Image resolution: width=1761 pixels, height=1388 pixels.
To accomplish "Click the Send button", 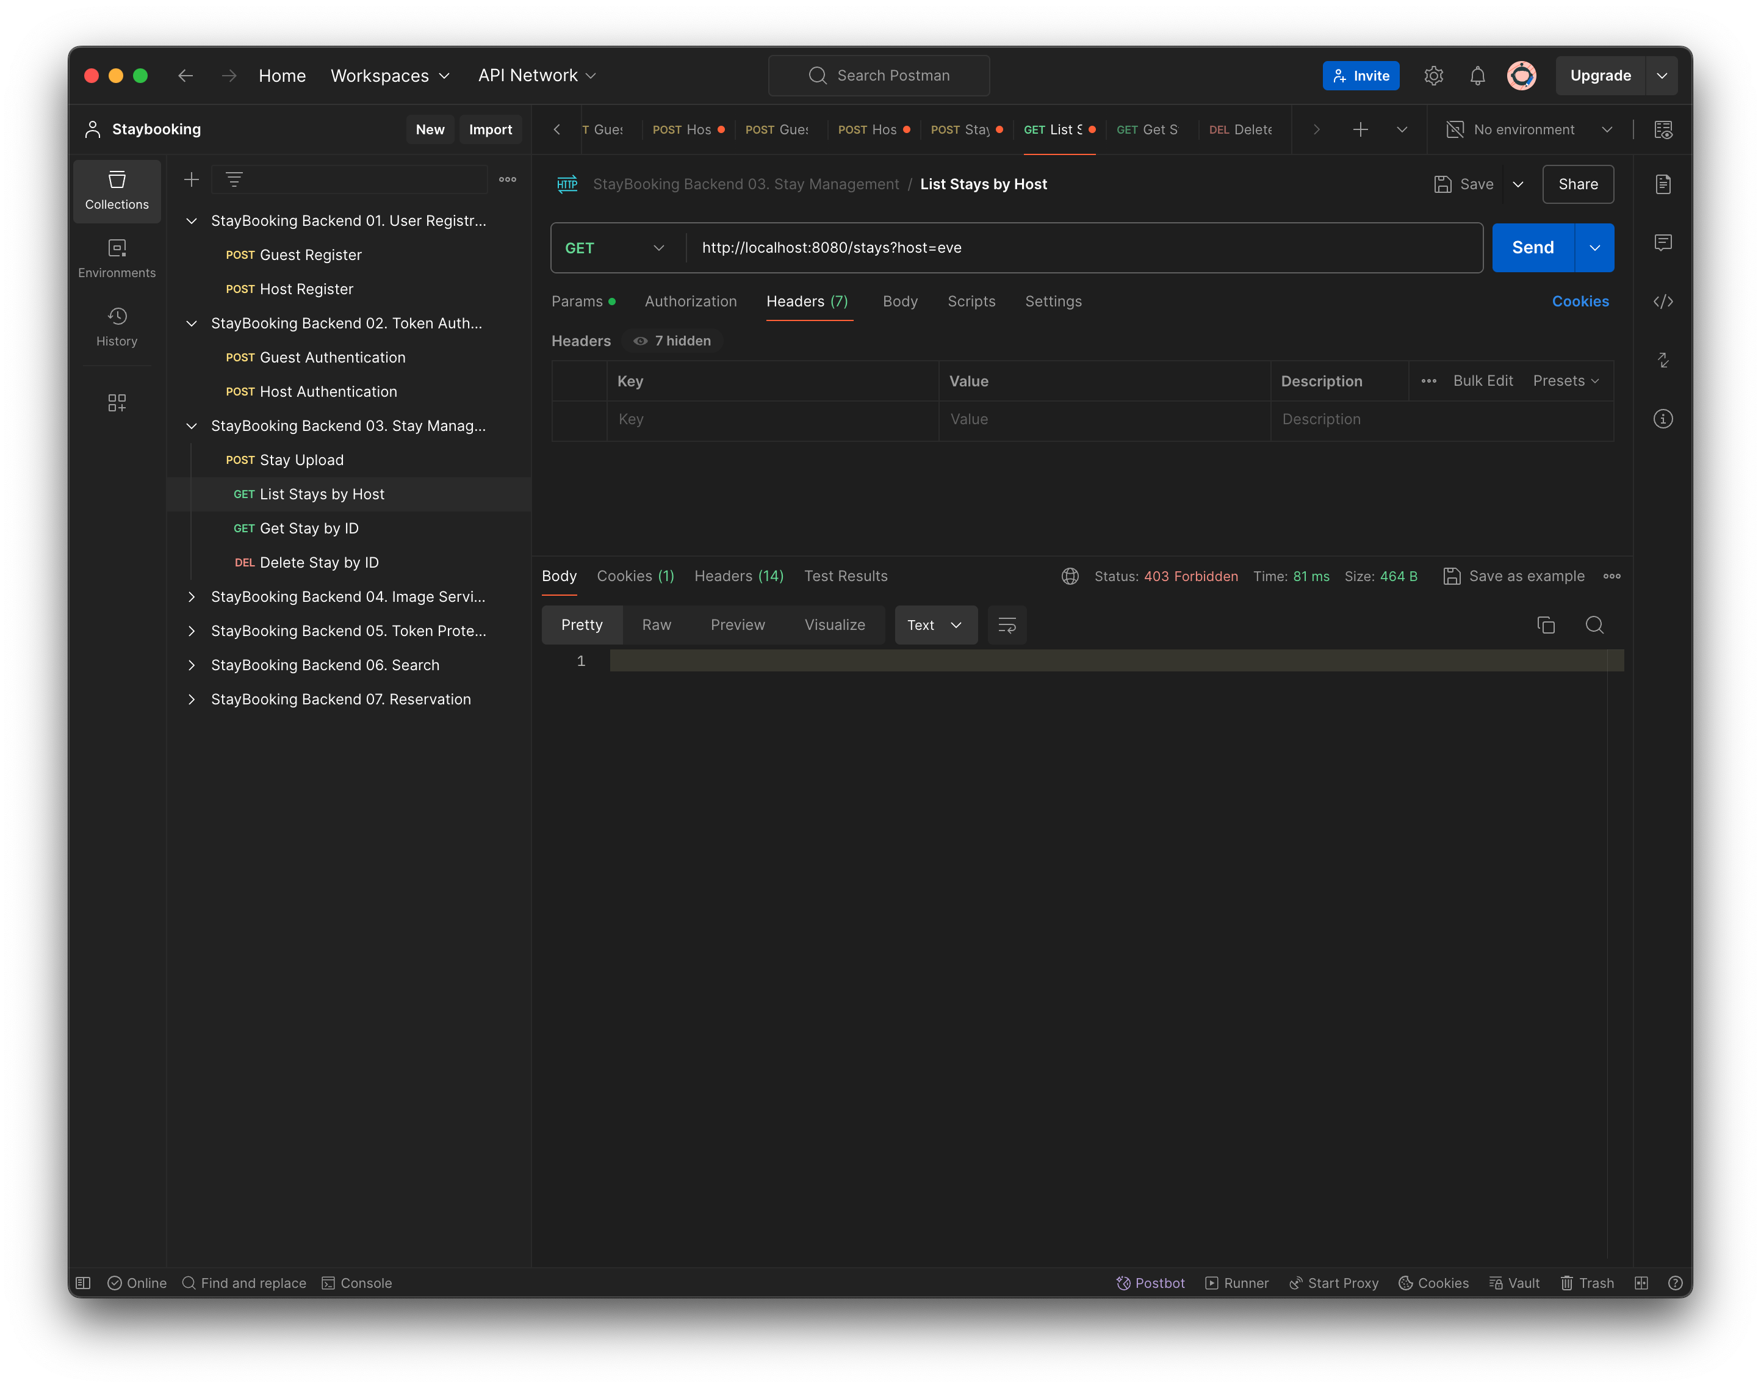I will [x=1530, y=248].
